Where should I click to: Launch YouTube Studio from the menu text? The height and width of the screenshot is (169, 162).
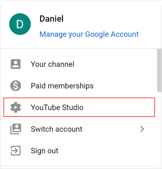point(57,107)
